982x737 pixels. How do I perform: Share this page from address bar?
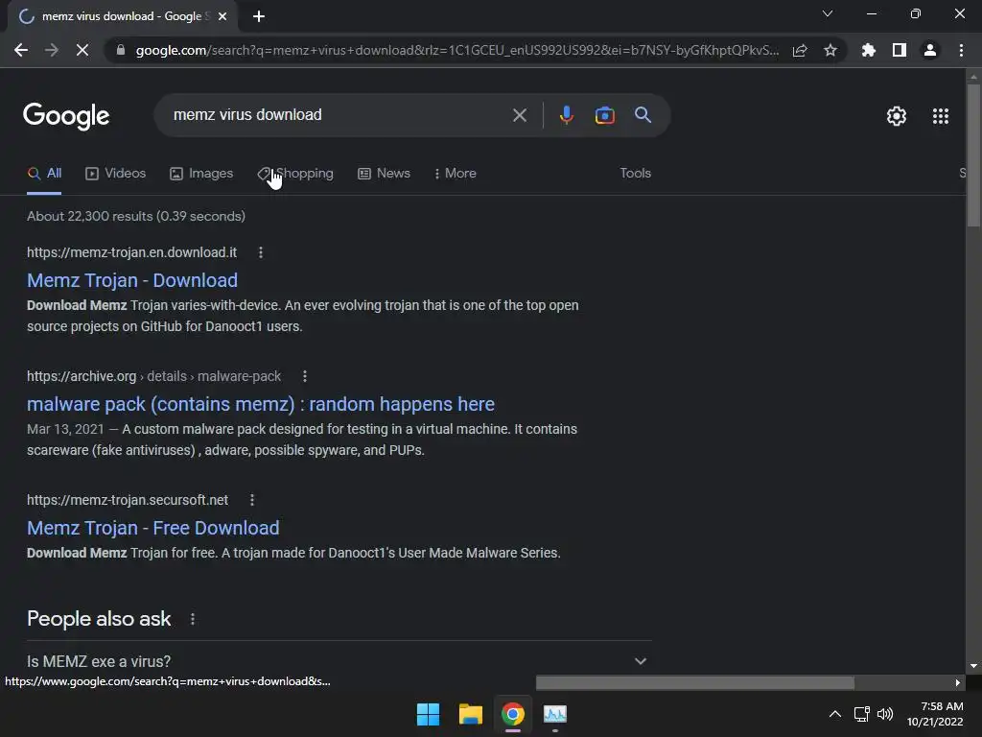[x=800, y=50]
